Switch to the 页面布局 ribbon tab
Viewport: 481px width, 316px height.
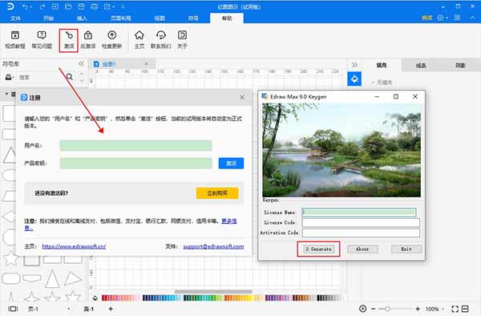(x=120, y=18)
